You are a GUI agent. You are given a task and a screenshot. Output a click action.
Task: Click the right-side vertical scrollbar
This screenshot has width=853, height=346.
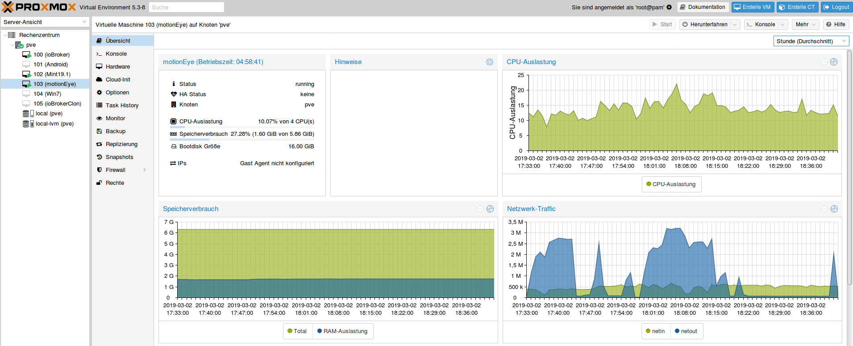pyautogui.click(x=850, y=167)
